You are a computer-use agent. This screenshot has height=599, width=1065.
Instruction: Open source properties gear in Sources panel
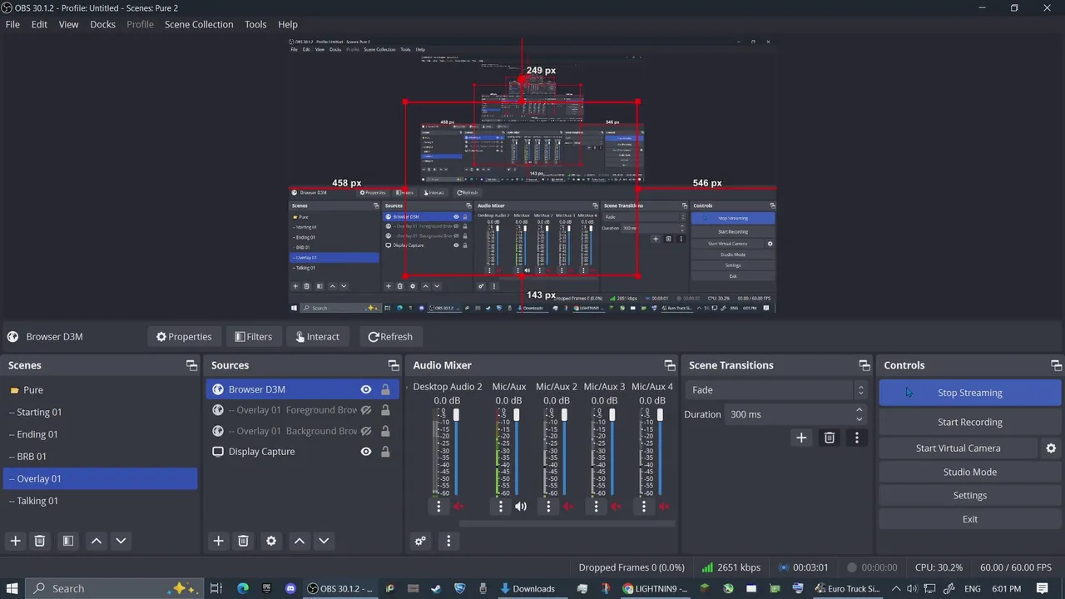pos(271,541)
